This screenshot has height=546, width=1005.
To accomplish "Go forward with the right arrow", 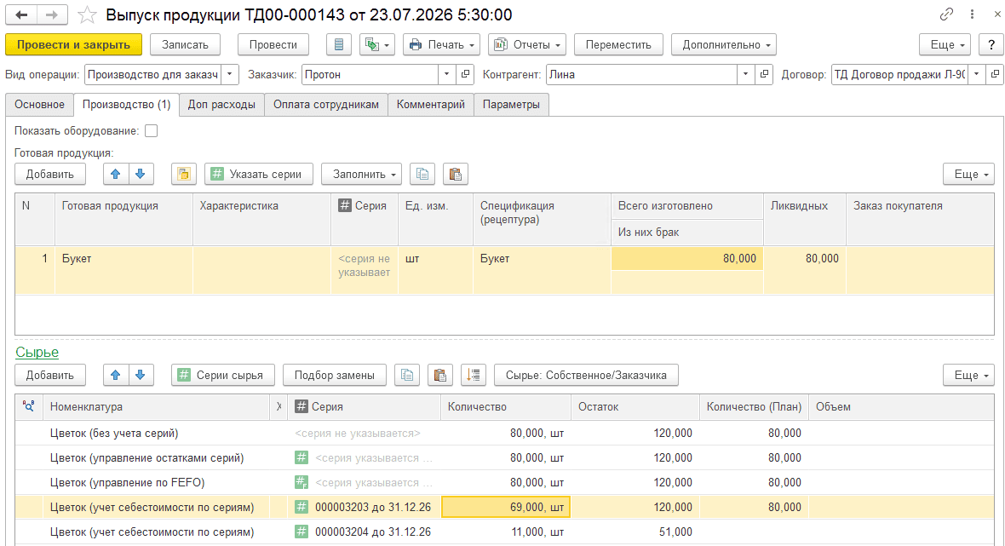I will (x=52, y=14).
